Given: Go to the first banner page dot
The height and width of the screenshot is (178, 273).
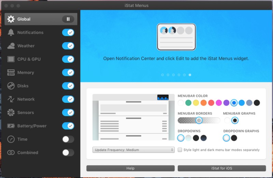Looking at the screenshot, I should [x=162, y=75].
